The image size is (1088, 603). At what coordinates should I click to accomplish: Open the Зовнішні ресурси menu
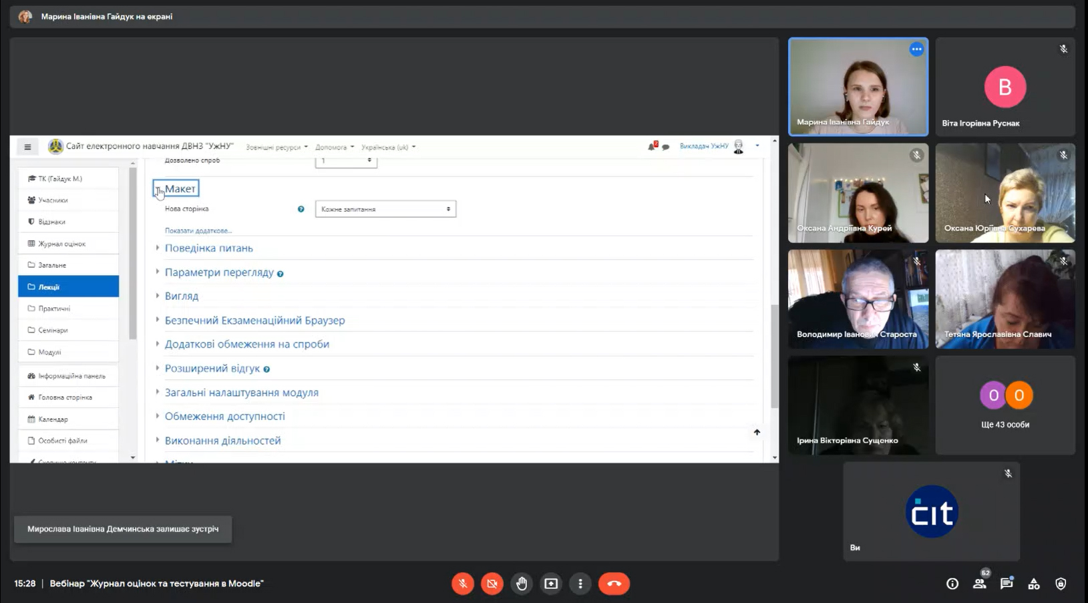pyautogui.click(x=277, y=148)
